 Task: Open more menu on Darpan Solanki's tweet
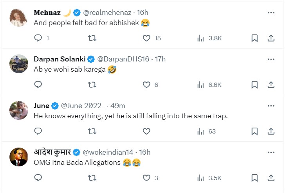(x=271, y=59)
